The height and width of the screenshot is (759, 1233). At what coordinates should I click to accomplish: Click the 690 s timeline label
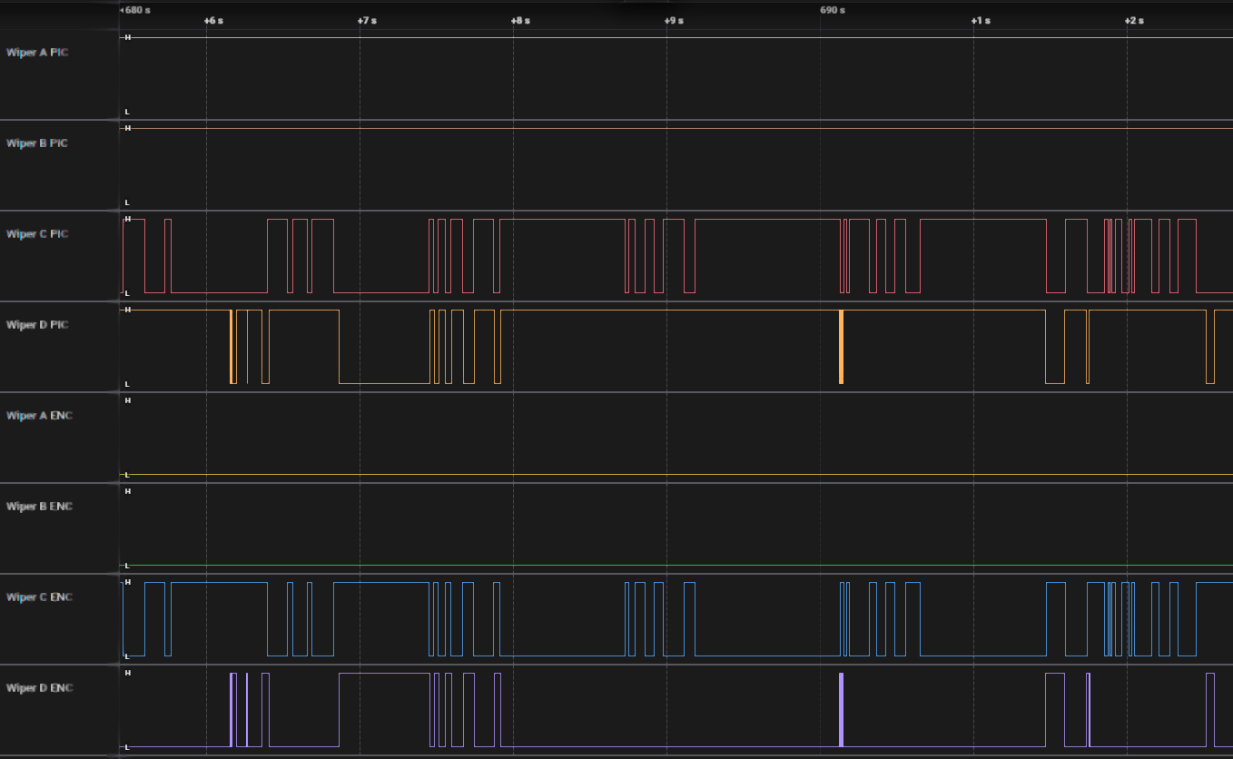(x=833, y=10)
